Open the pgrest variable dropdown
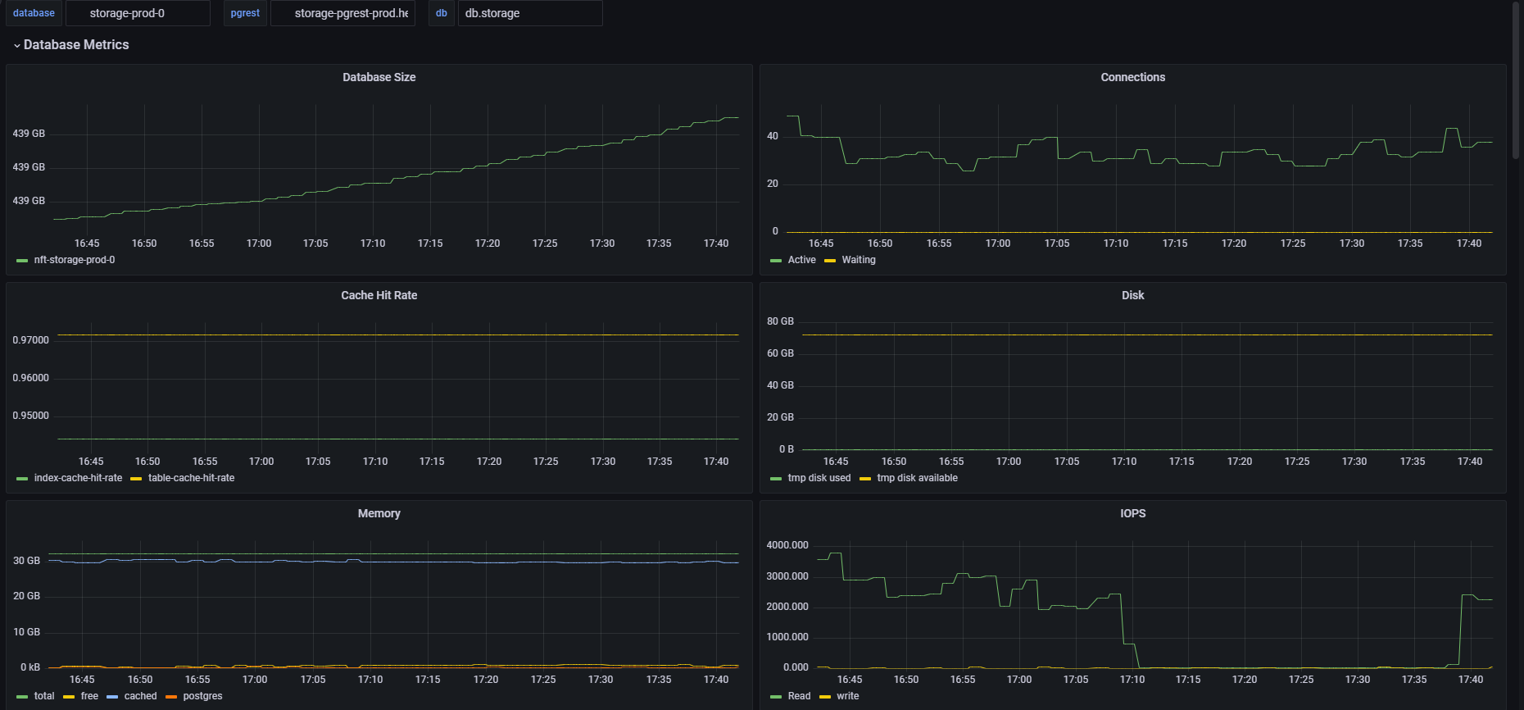Screen dimensions: 1524x710 (342, 13)
